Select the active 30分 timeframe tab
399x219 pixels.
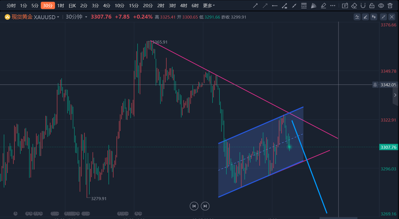(x=48, y=6)
